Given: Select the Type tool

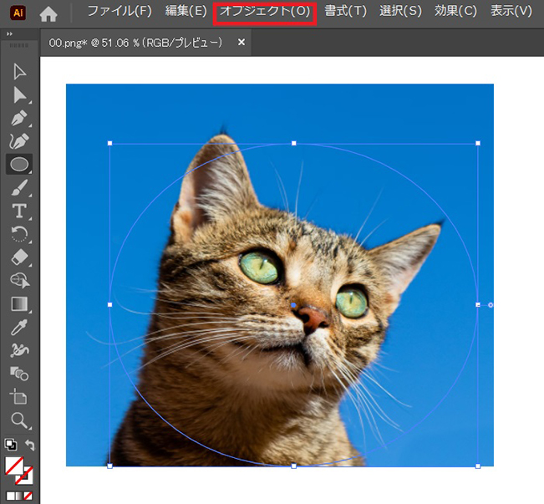Looking at the screenshot, I should [x=19, y=211].
